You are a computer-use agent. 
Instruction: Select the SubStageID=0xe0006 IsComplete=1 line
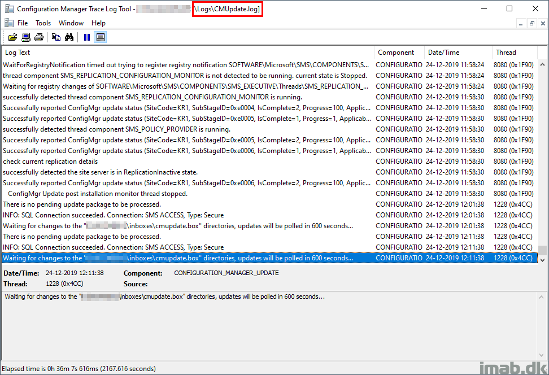(269, 151)
